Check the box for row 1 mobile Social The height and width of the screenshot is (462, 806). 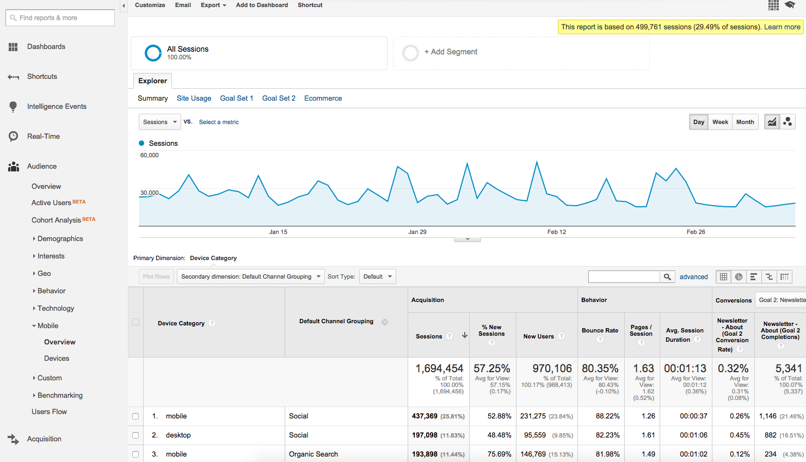click(x=136, y=416)
